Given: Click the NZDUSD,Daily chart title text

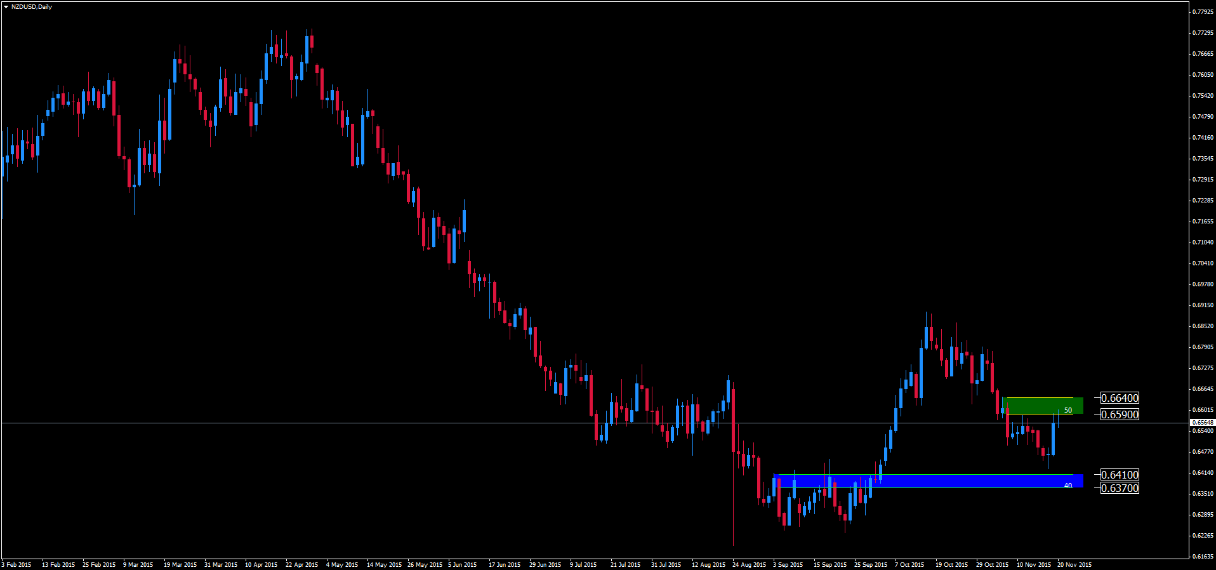Looking at the screenshot, I should [32, 7].
